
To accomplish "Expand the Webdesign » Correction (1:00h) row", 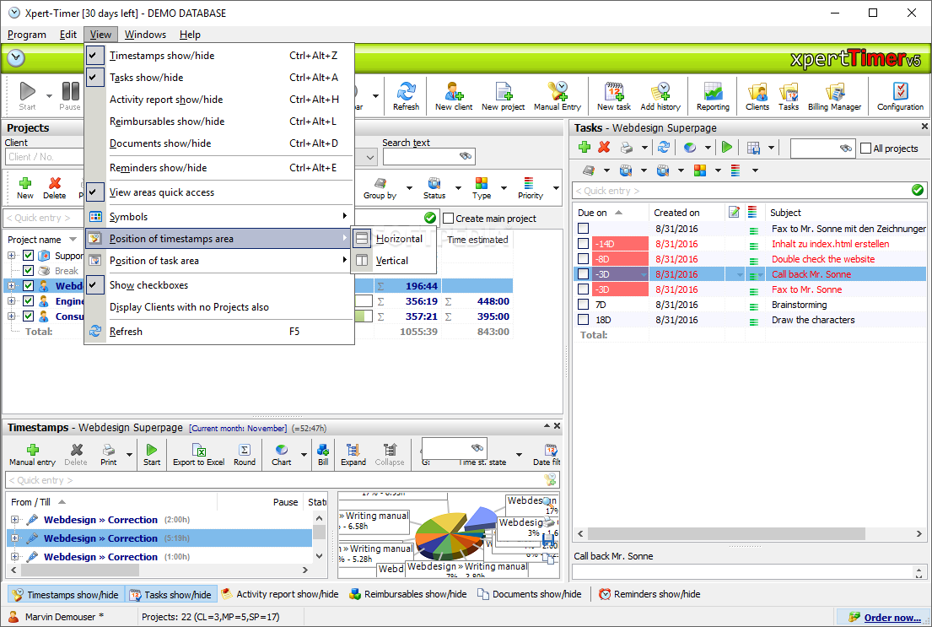I will point(15,557).
